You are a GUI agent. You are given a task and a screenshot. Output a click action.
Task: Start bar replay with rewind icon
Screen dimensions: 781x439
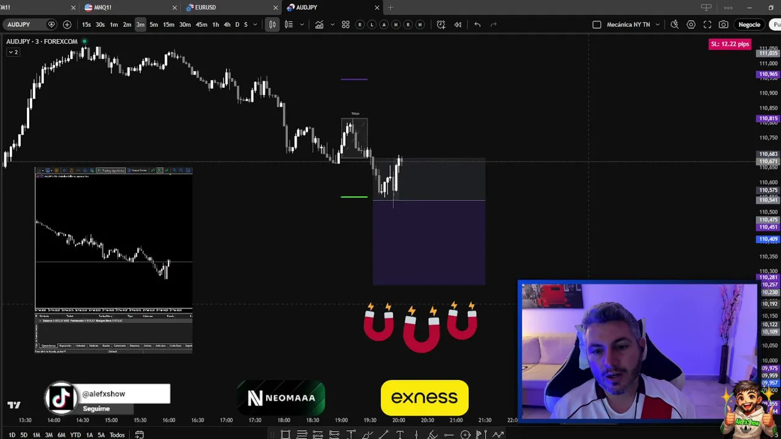458,24
